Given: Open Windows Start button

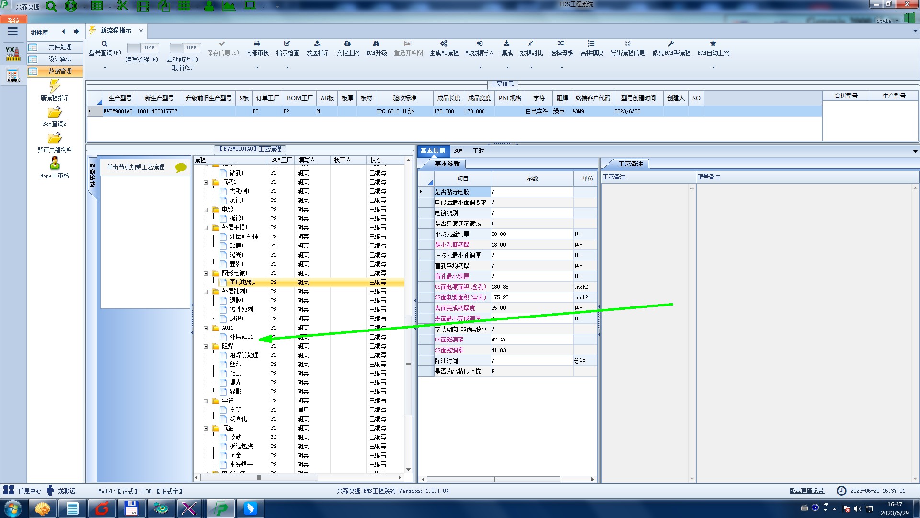Looking at the screenshot, I should pyautogui.click(x=12, y=508).
